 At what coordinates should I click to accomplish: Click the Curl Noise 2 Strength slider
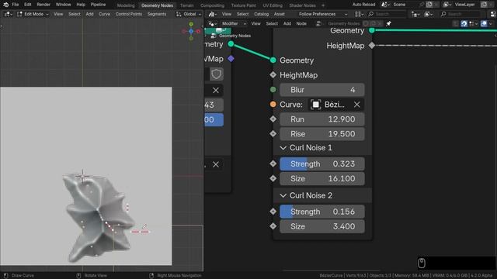pyautogui.click(x=322, y=212)
